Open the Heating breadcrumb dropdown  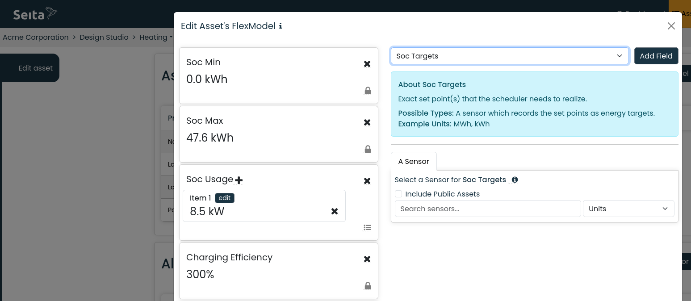[x=156, y=37]
